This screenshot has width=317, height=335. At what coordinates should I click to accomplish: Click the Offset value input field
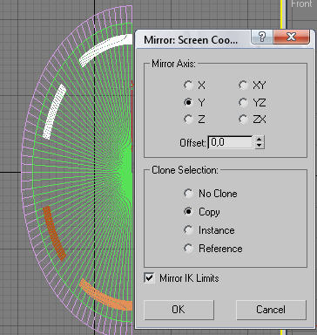pyautogui.click(x=231, y=142)
